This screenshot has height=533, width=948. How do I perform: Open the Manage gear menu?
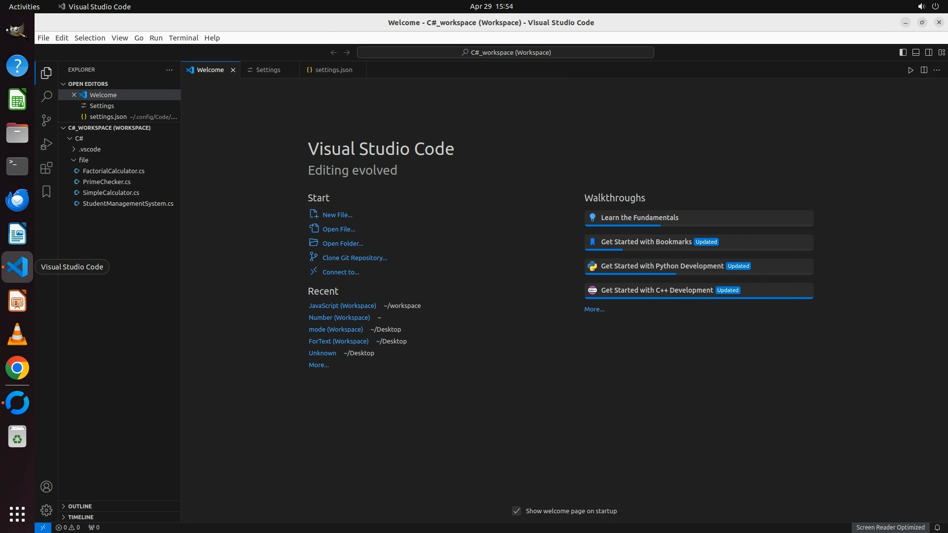(x=46, y=510)
